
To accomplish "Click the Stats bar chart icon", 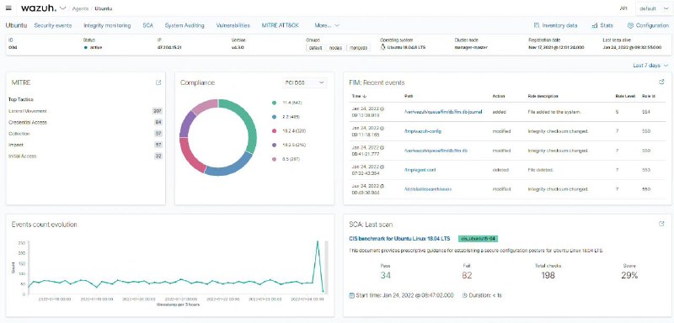I will click(x=595, y=26).
